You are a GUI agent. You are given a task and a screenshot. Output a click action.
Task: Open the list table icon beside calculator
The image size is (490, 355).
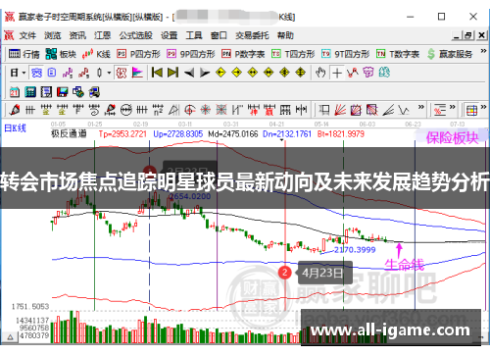point(46,92)
